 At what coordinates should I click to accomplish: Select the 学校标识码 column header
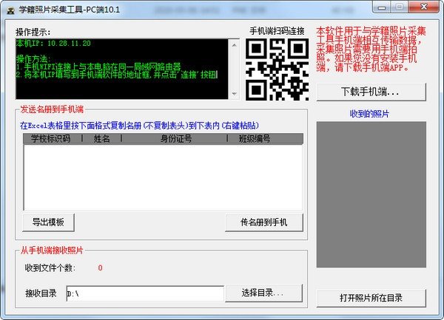point(50,138)
